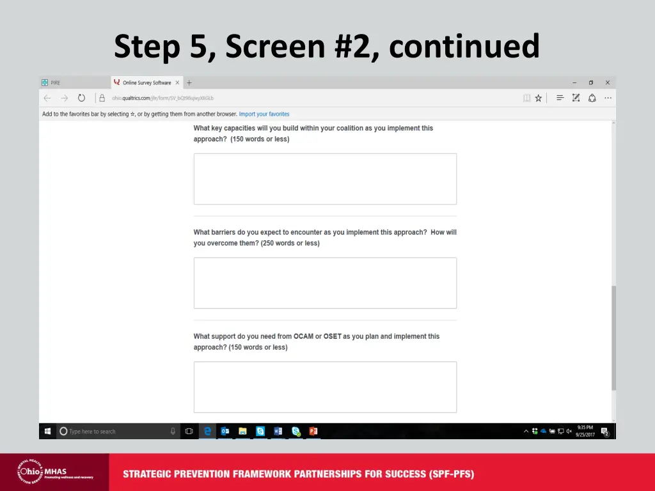Click the Type here to search box
This screenshot has height=491, width=655.
click(x=118, y=432)
